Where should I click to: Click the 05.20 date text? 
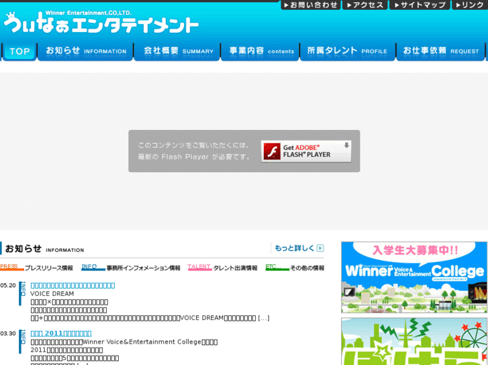tap(8, 285)
